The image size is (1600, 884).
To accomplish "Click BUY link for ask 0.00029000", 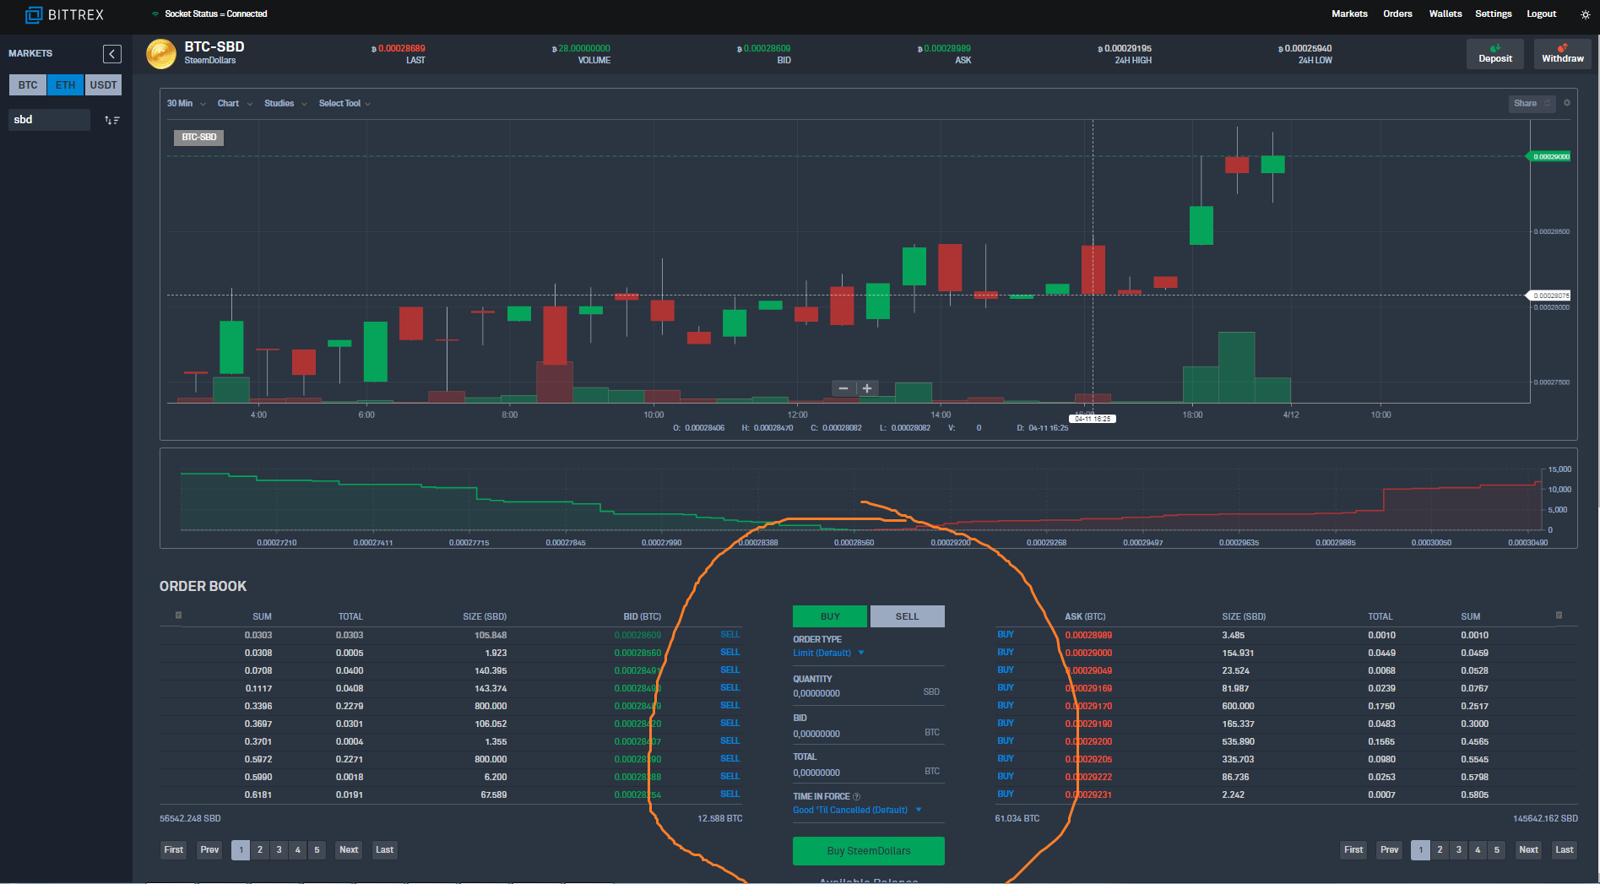I will pos(1005,653).
